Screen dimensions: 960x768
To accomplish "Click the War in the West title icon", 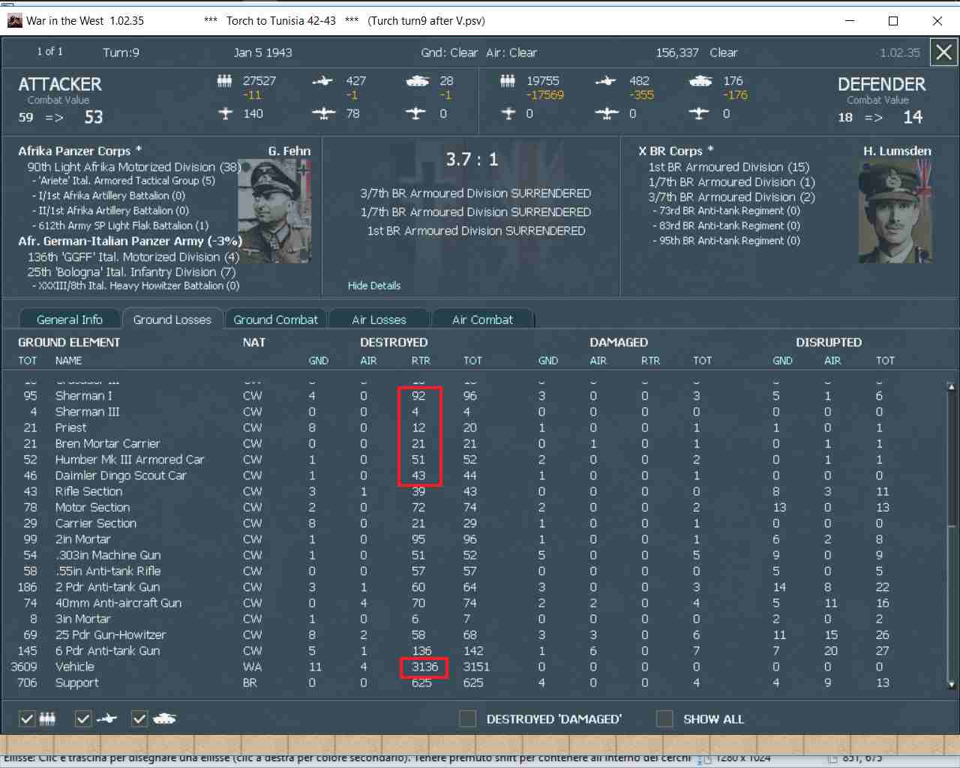I will coord(14,20).
